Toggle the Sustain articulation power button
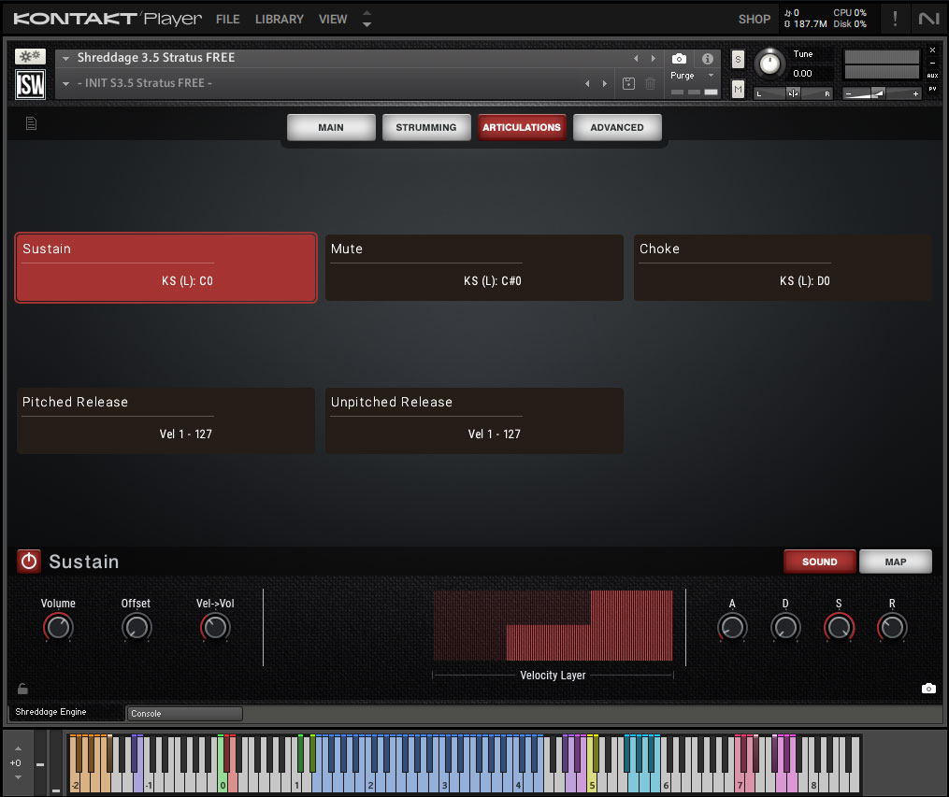Image resolution: width=949 pixels, height=797 pixels. click(x=28, y=562)
